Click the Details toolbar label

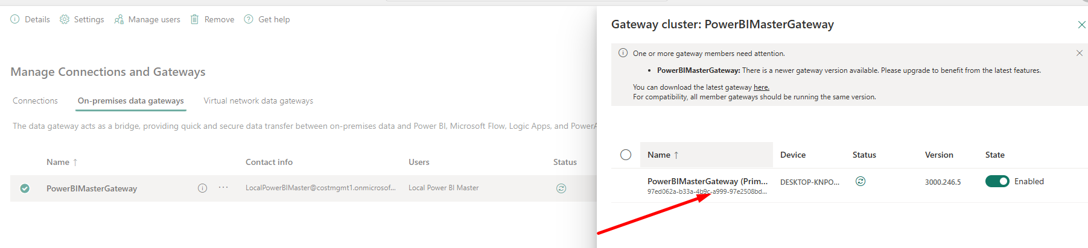(x=37, y=19)
